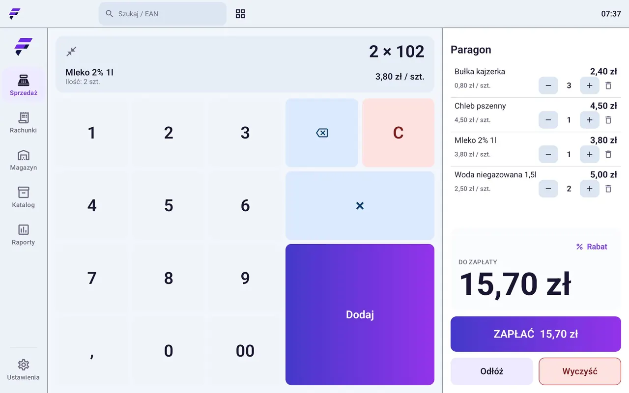
Task: Reduce the Mleko 2% 1l quantity
Action: 548,154
